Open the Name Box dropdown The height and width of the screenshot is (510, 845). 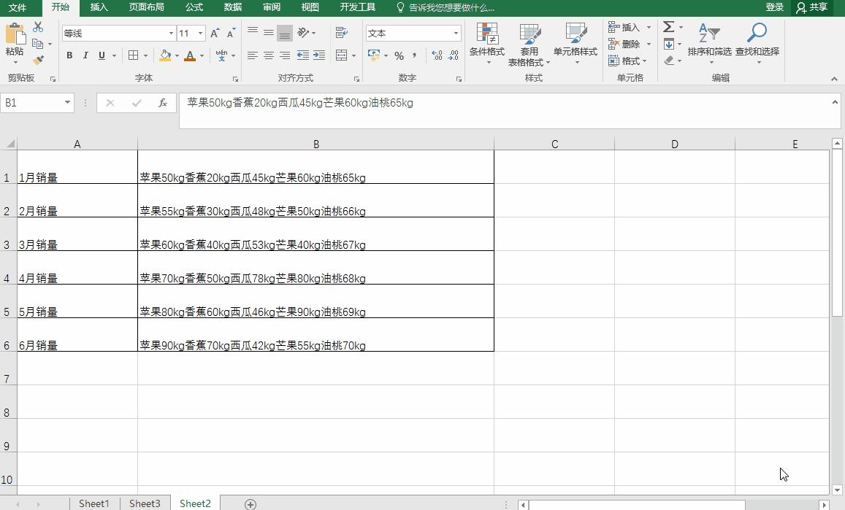point(67,103)
